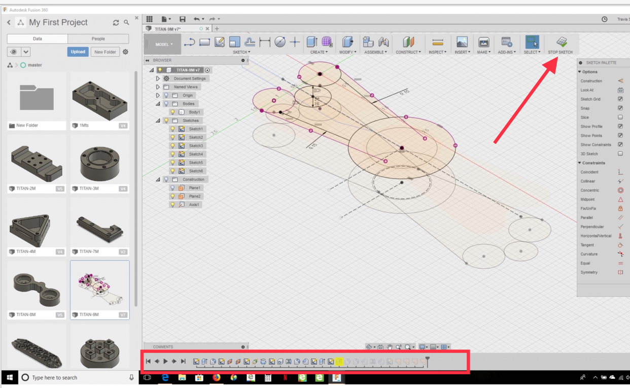Open the MODIFY menu
Viewport: 630px width, 388px height.
pyautogui.click(x=347, y=52)
